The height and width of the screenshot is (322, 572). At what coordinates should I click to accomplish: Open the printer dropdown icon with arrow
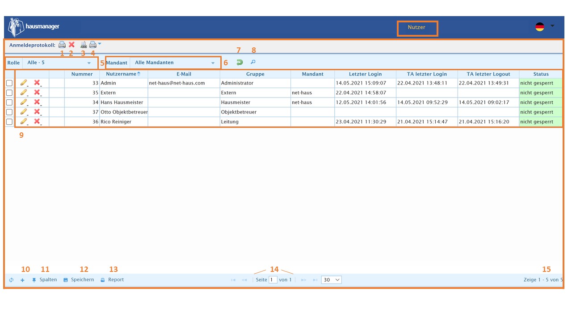click(x=95, y=45)
